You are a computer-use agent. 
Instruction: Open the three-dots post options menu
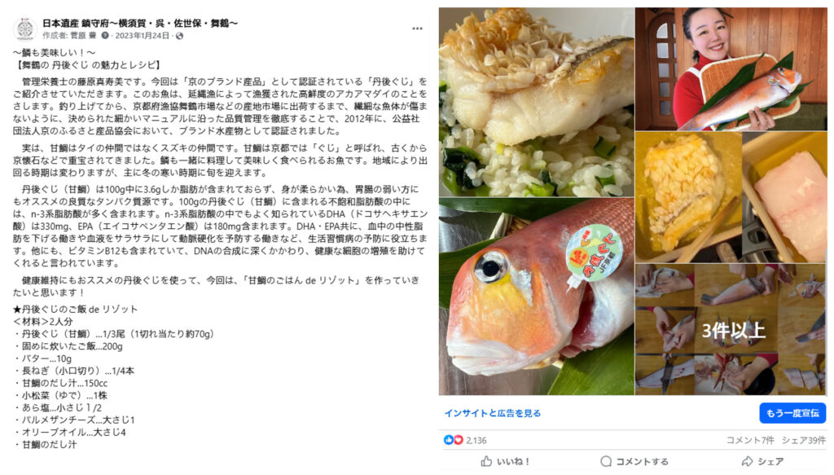(x=417, y=29)
